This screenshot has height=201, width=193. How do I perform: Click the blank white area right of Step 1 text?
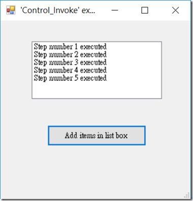coord(134,46)
